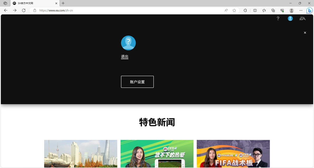This screenshot has height=168, width=314.
Task: Open the browser profile avatar
Action: pos(292,11)
